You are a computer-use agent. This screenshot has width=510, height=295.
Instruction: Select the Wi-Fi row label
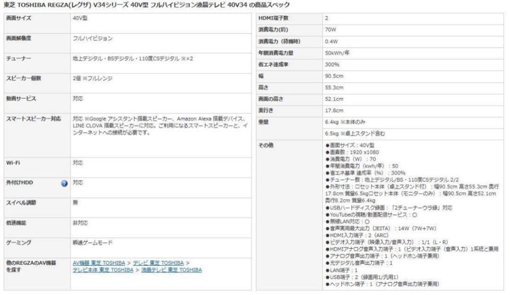13,163
